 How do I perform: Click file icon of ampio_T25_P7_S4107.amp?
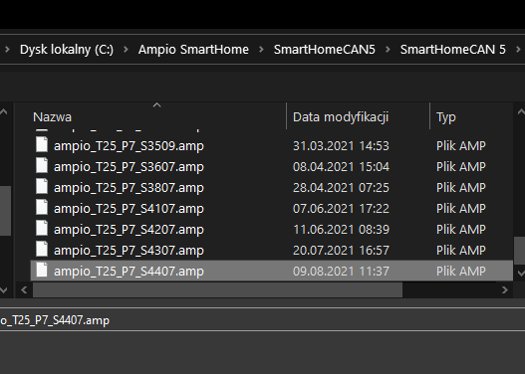(x=42, y=207)
